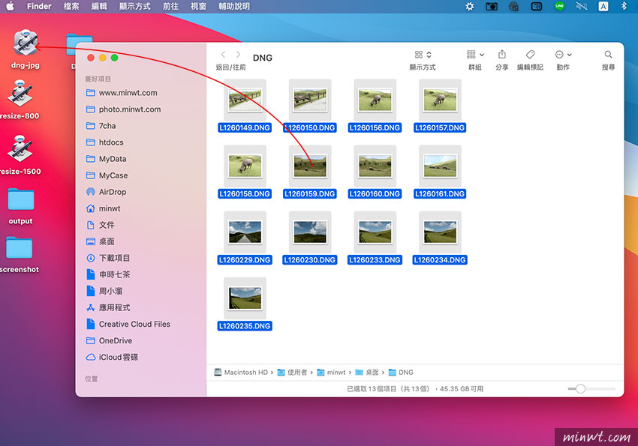The height and width of the screenshot is (446, 638).
Task: Open the 顯示方式 view switcher
Action: point(423,55)
